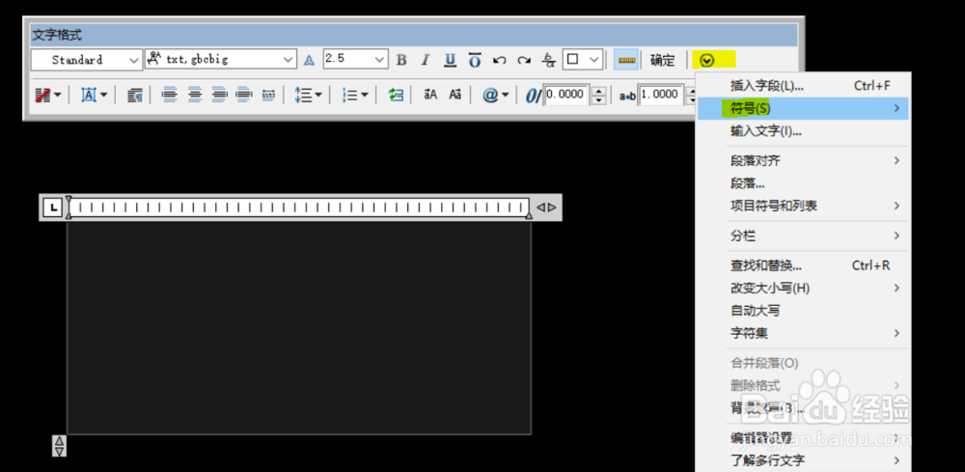Convert text to lowercase with Aa icon
This screenshot has width=965, height=472.
point(455,95)
